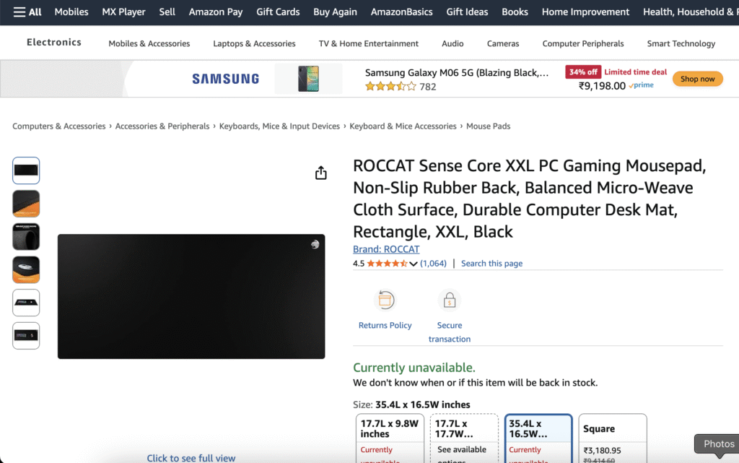The width and height of the screenshot is (739, 463).
Task: Open Laptops & Accessories subcategory
Action: [x=254, y=43]
